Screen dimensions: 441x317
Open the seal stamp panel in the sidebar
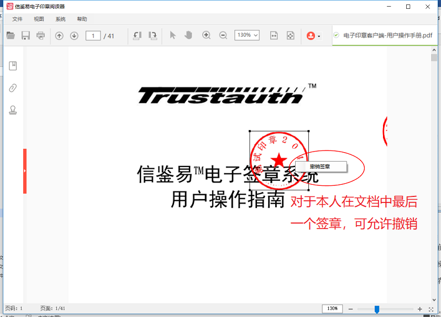point(13,110)
